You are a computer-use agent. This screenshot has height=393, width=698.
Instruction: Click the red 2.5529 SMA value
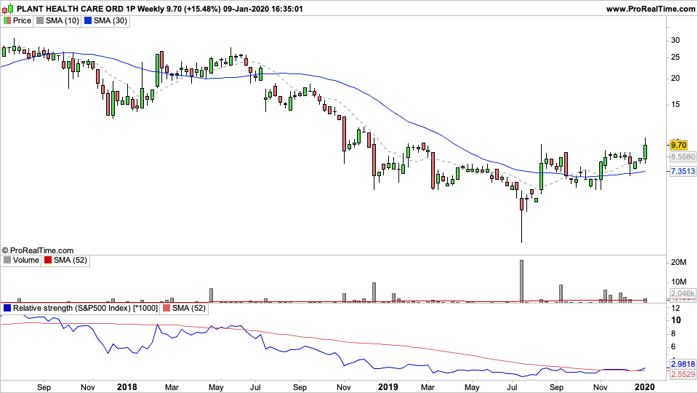(x=683, y=374)
